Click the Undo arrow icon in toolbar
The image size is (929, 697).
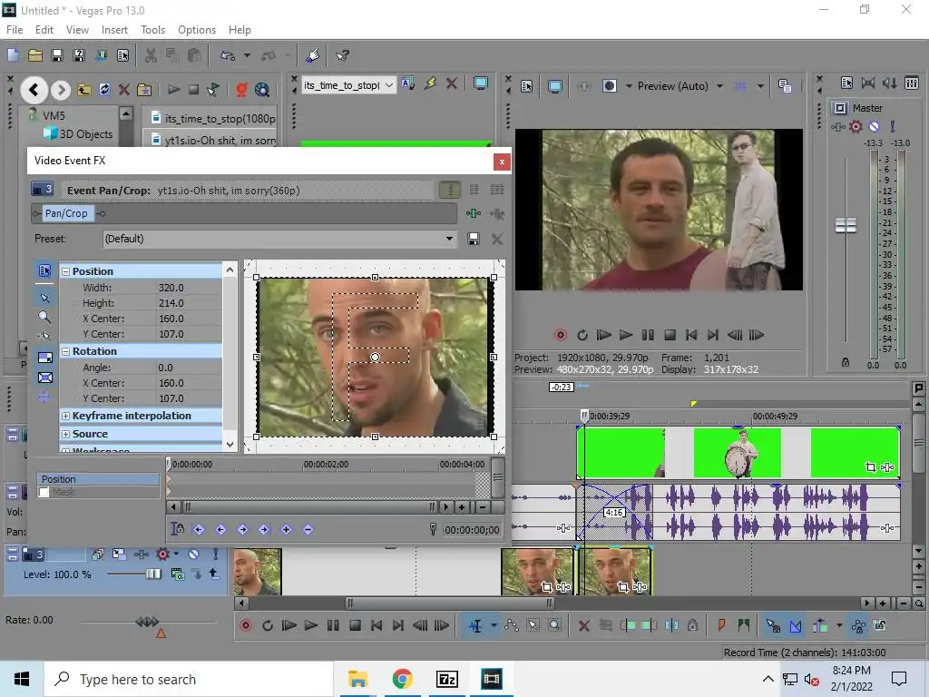228,55
